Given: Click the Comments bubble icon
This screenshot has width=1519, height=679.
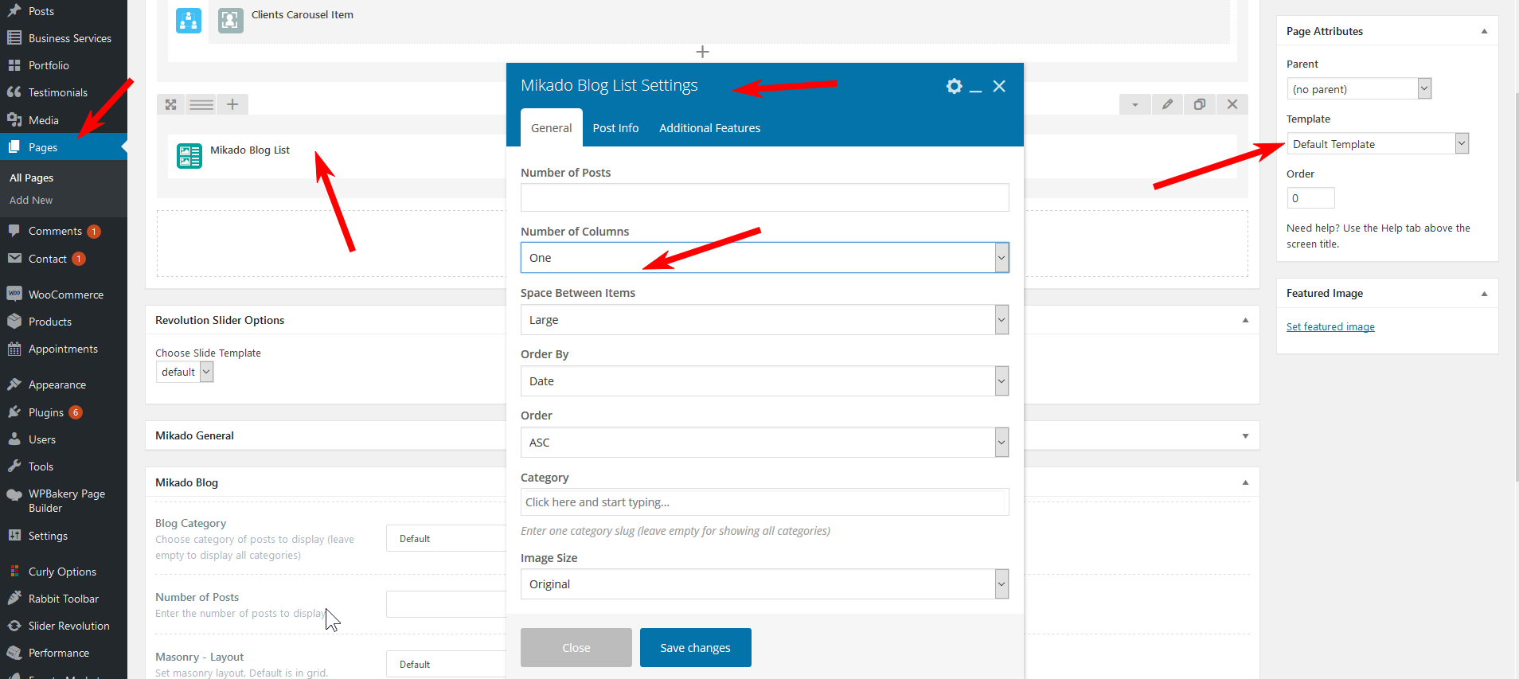Looking at the screenshot, I should pos(14,231).
